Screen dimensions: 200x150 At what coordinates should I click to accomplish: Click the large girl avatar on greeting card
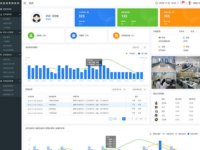coord(37,17)
